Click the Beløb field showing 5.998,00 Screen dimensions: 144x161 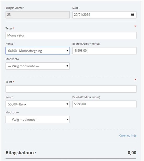click(x=104, y=104)
